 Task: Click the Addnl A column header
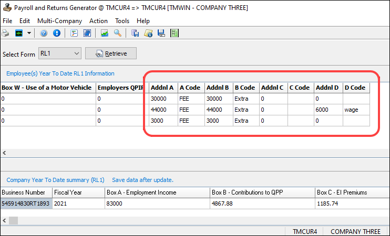[162, 88]
